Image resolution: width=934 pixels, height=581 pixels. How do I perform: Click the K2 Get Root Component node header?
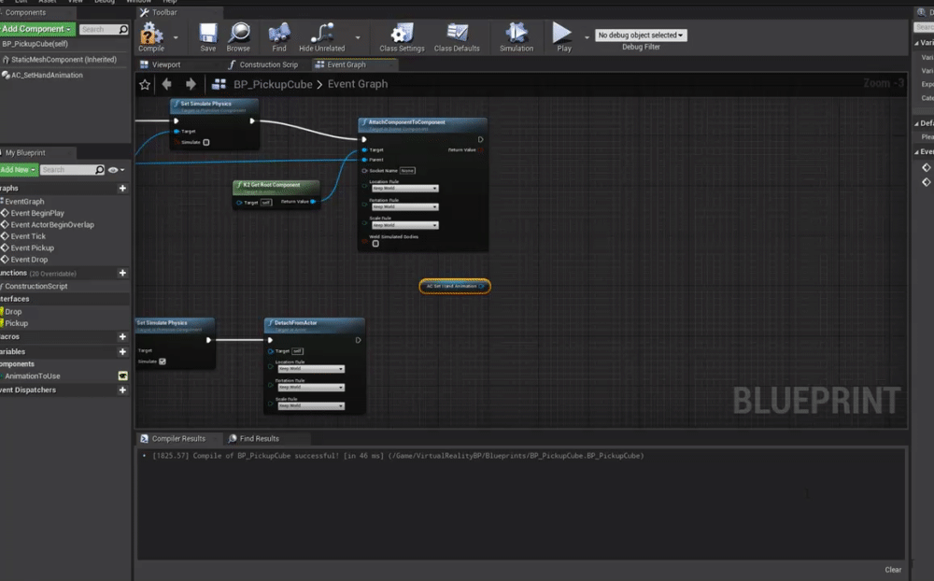[276, 187]
